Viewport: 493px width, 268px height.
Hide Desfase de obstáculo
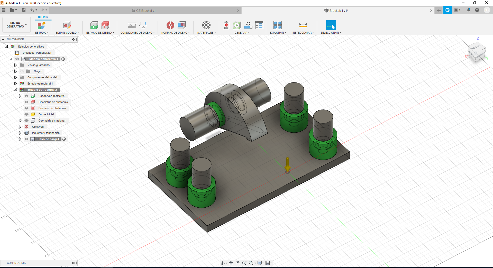click(26, 108)
